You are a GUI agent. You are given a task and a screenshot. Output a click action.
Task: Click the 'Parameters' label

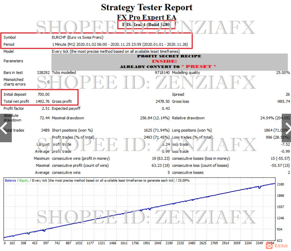pyautogui.click(x=13, y=61)
